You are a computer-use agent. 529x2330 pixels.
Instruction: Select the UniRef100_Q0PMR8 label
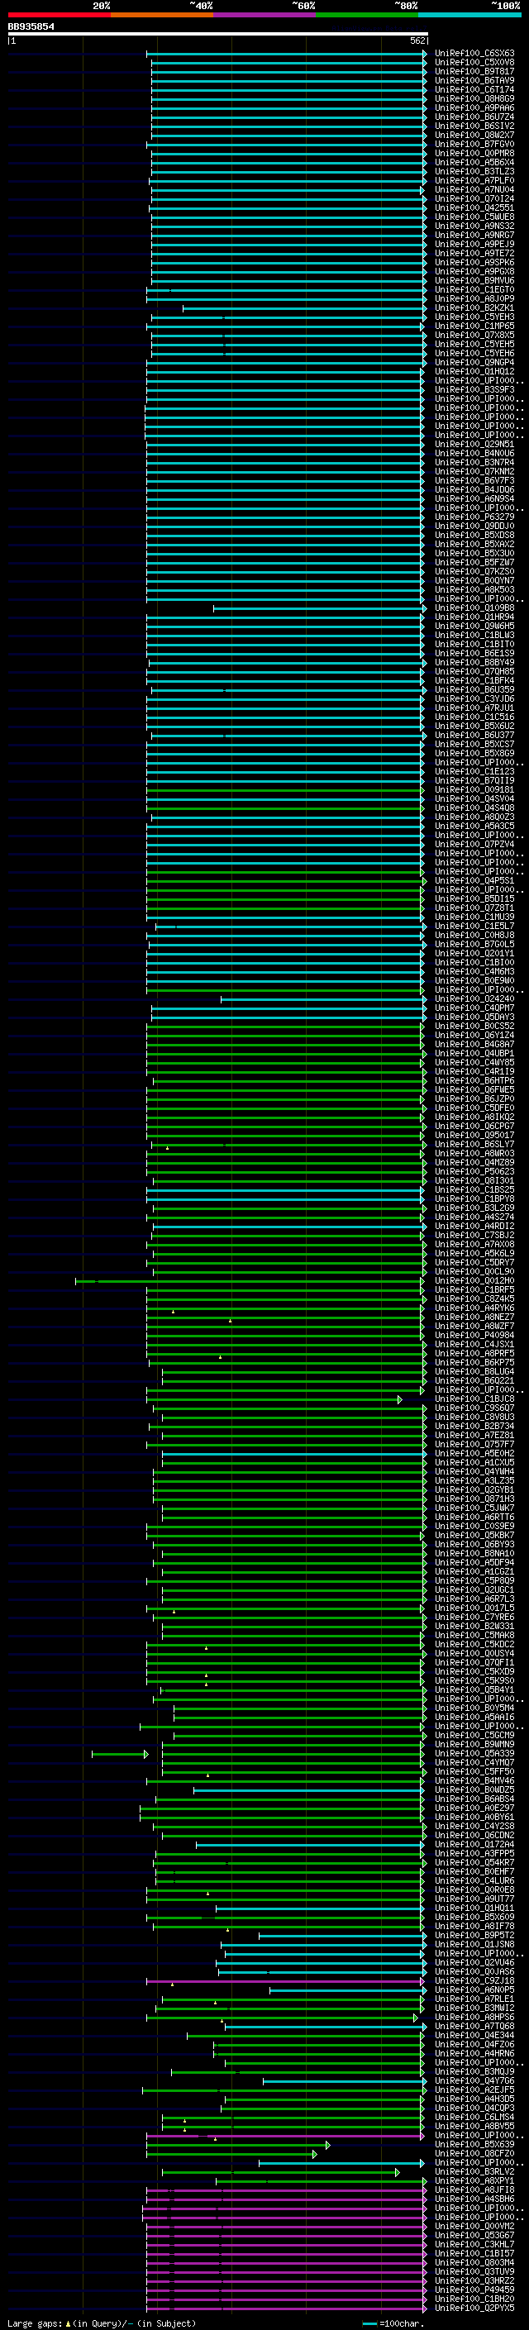[474, 153]
